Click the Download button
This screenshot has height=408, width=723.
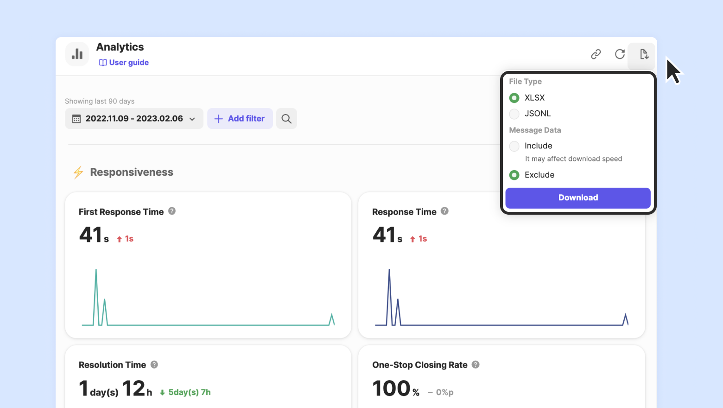pos(578,198)
